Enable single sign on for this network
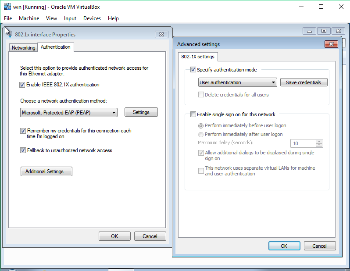Image resolution: width=350 pixels, height=271 pixels. tap(193, 114)
